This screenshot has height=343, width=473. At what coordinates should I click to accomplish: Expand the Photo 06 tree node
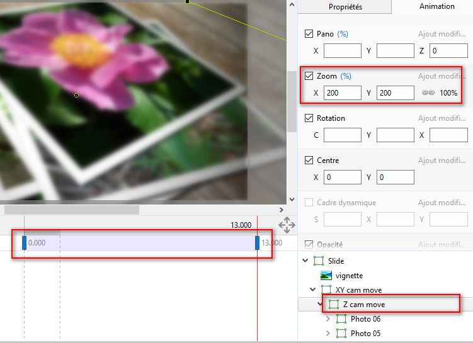tap(328, 319)
